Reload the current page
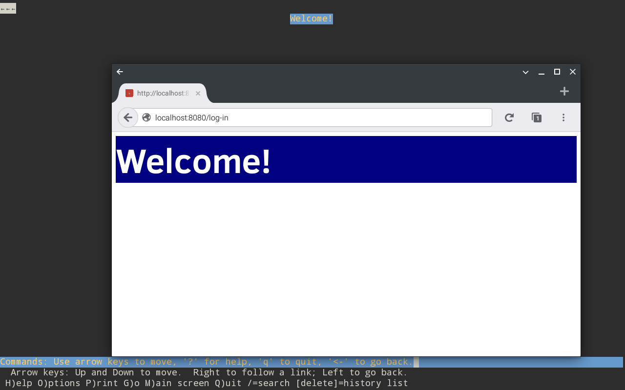 pyautogui.click(x=509, y=117)
